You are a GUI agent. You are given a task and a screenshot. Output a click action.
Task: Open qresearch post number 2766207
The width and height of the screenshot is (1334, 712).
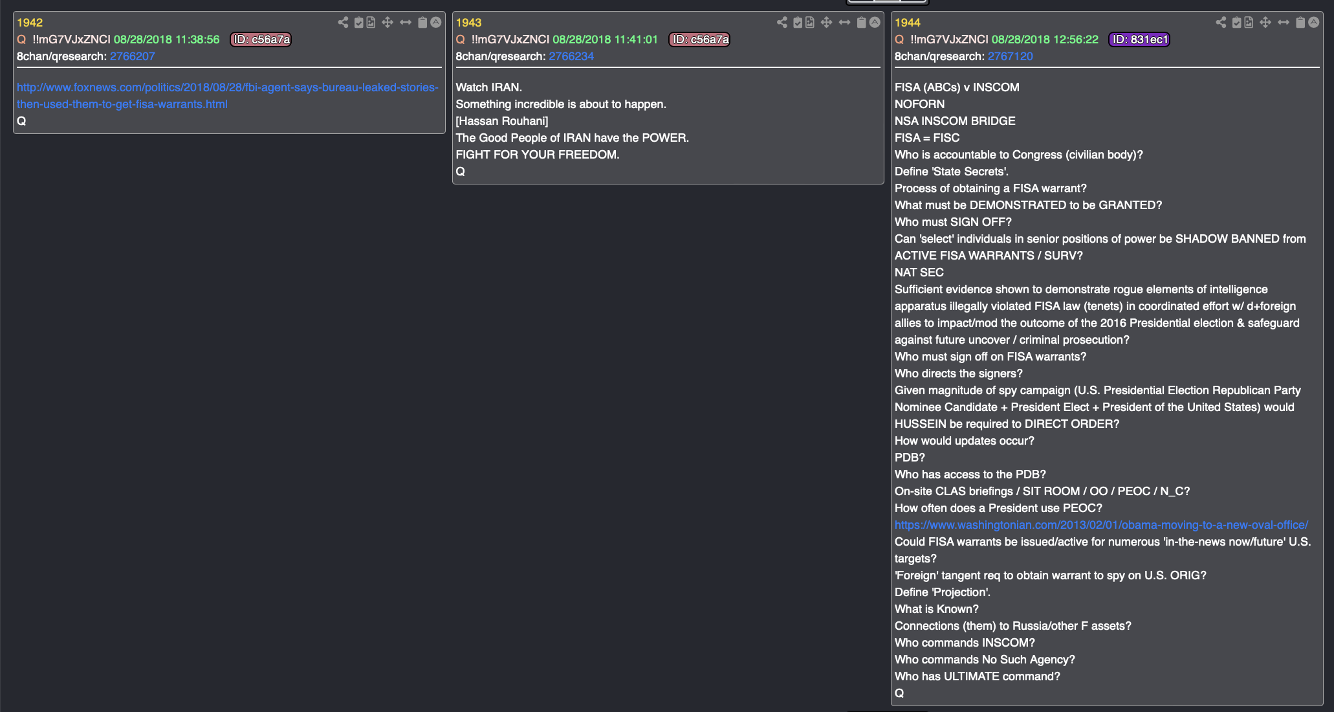click(x=133, y=56)
